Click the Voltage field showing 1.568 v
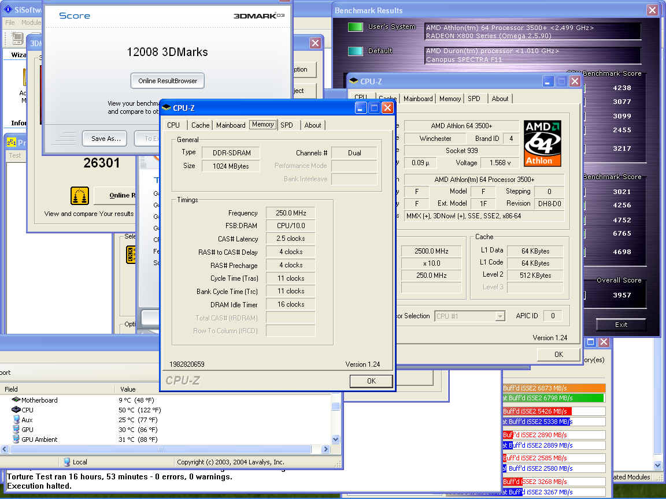Image resolution: width=666 pixels, height=499 pixels. pos(500,163)
